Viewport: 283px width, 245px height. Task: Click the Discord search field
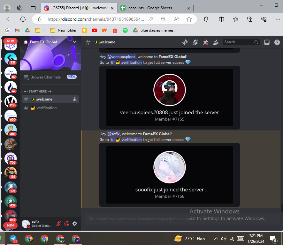[241, 42]
